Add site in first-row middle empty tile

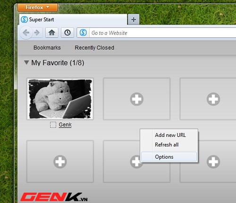click(136, 99)
